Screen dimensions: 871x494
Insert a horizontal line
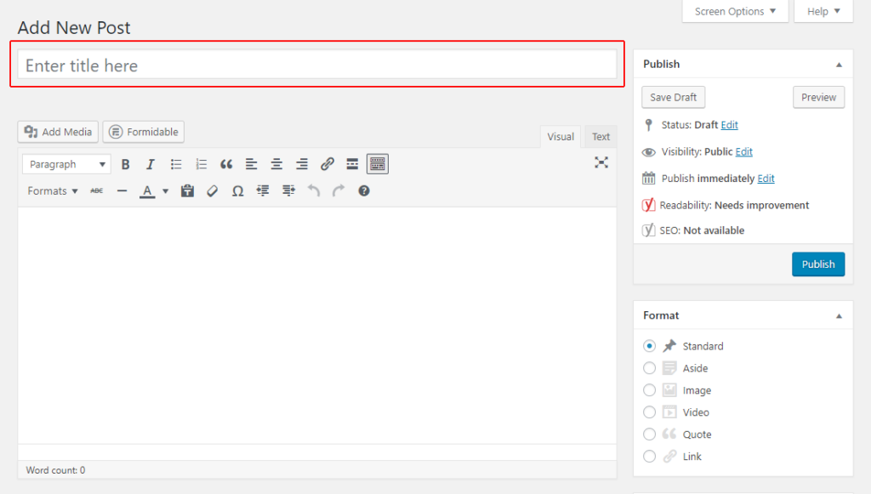tap(122, 190)
